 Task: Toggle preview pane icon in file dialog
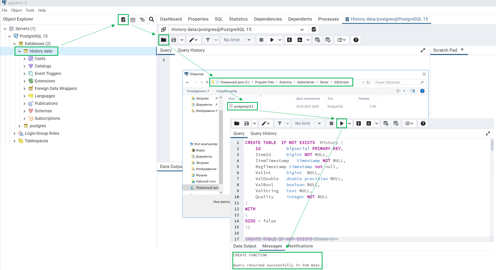pyautogui.click(x=413, y=91)
